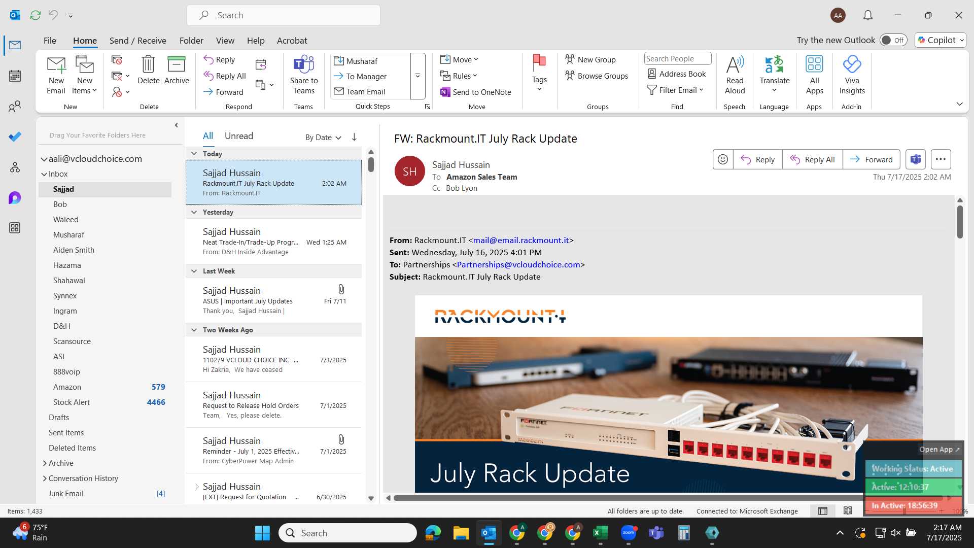Open Partnerships@vcloudchoice.com link
974x548 pixels.
click(x=518, y=264)
